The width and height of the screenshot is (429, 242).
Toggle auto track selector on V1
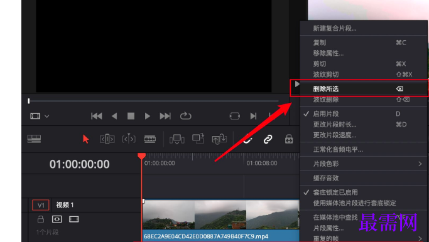click(x=57, y=219)
